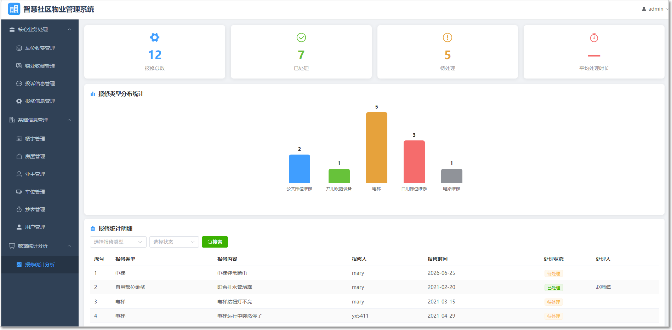Click the 已处理 status tag in row 2
This screenshot has height=330, width=672.
pos(554,288)
